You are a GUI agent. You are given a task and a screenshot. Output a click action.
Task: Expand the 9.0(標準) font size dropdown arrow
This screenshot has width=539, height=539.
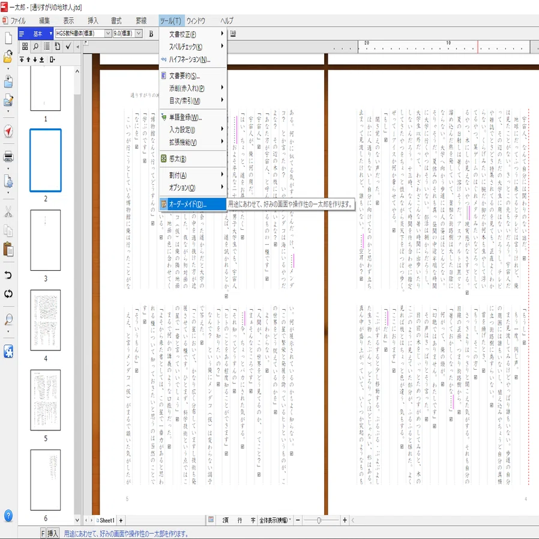pyautogui.click(x=139, y=34)
